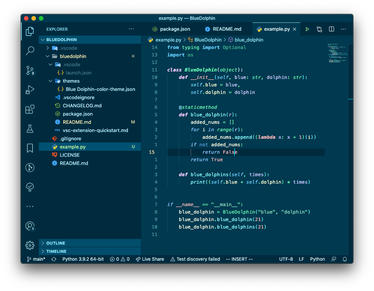Viewport: 374px width, 291px height.
Task: Open the Search view
Action: (x=30, y=50)
